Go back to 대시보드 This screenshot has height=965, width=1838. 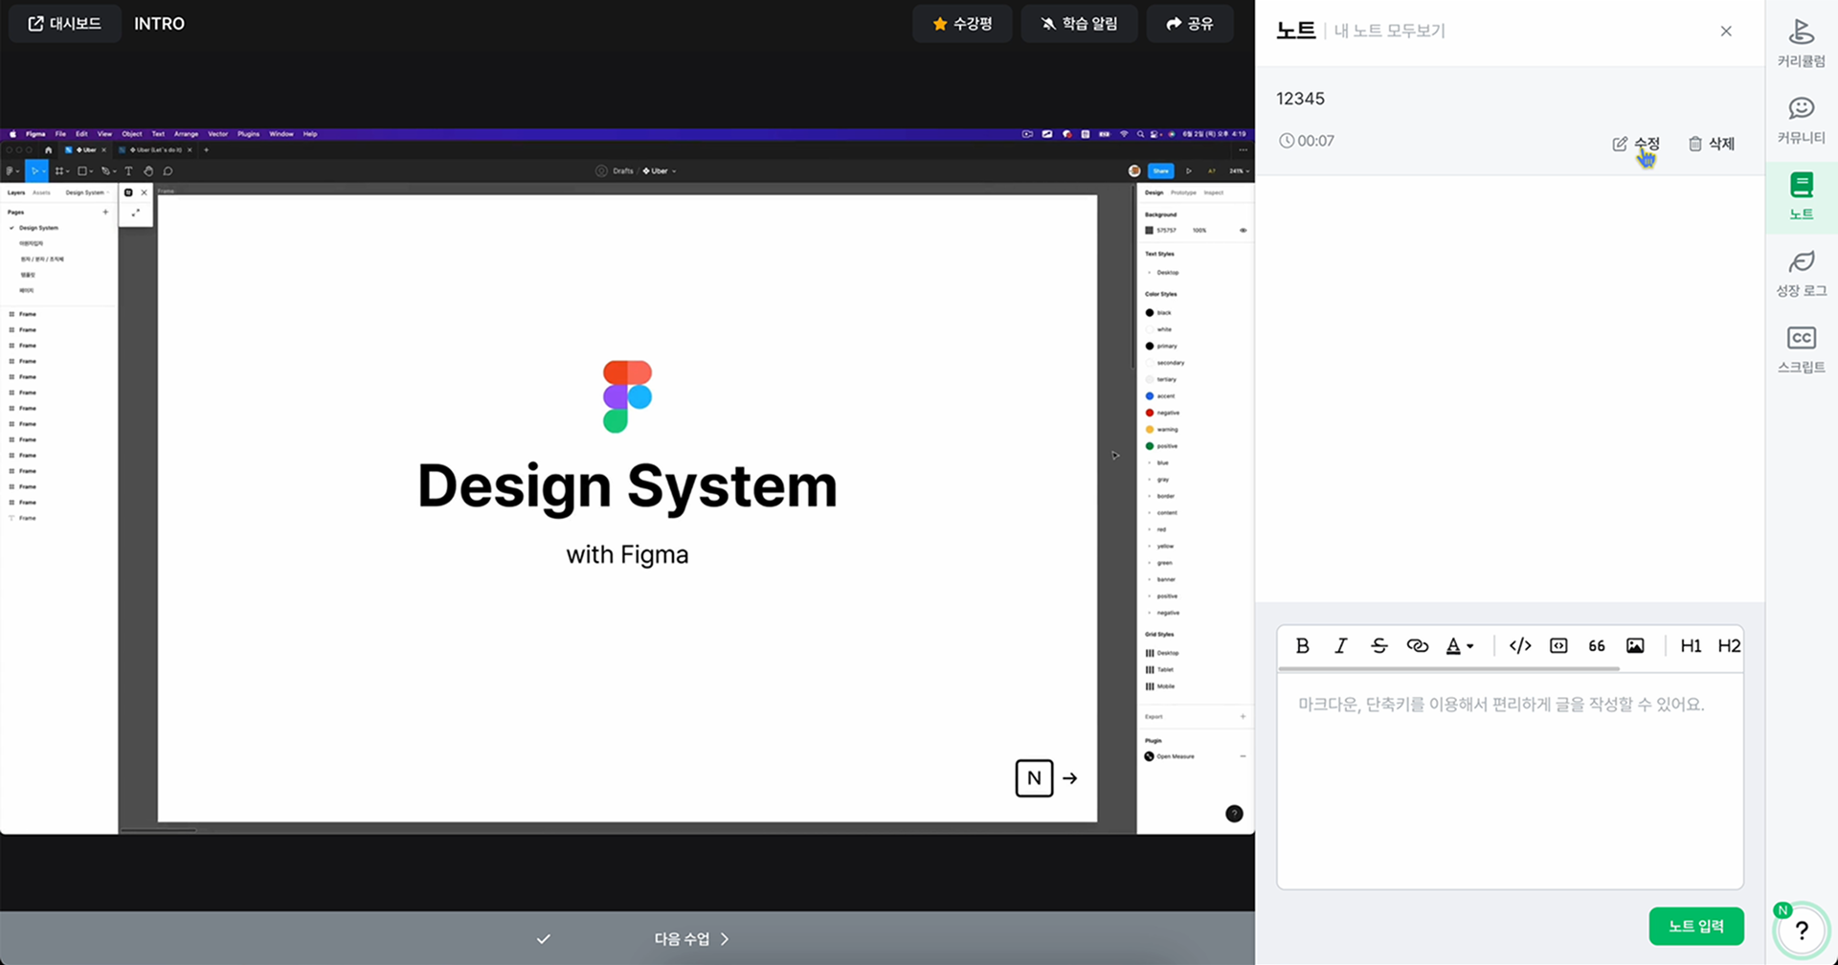click(x=64, y=24)
